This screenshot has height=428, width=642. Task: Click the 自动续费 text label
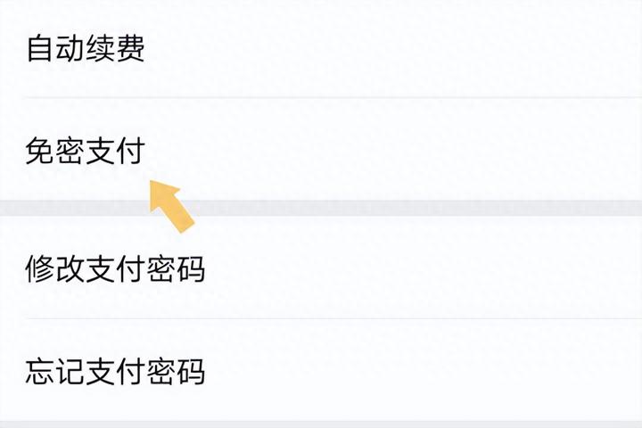(86, 49)
